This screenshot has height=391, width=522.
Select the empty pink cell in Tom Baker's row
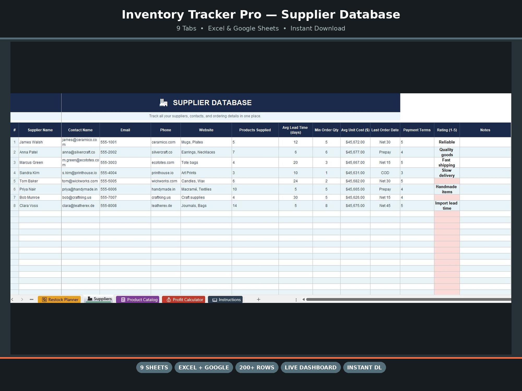click(x=447, y=181)
